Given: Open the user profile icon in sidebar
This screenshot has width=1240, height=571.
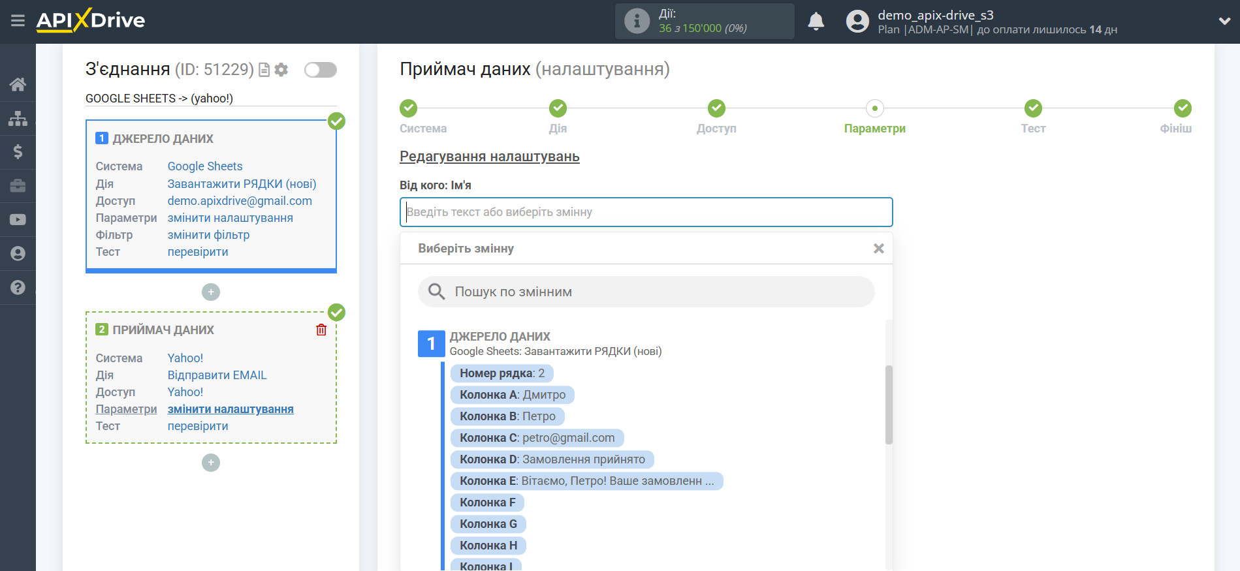Looking at the screenshot, I should (x=18, y=254).
